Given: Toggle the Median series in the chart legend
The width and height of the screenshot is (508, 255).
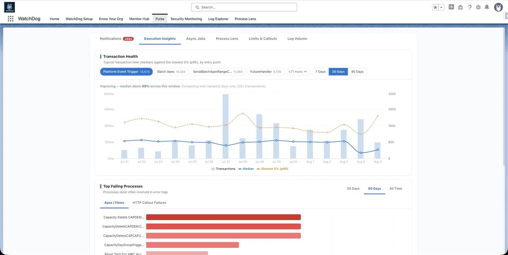Looking at the screenshot, I should [246, 169].
